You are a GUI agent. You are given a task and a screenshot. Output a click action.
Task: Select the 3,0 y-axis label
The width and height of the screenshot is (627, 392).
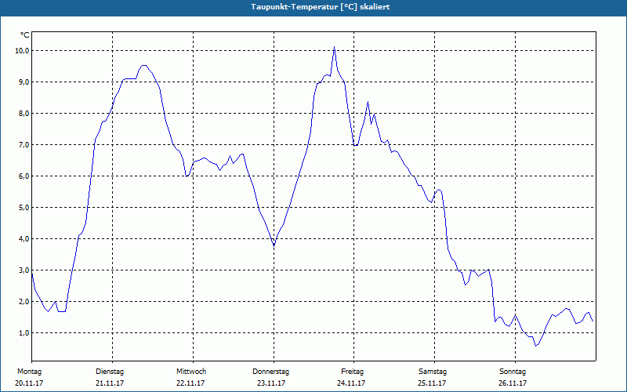tap(24, 270)
